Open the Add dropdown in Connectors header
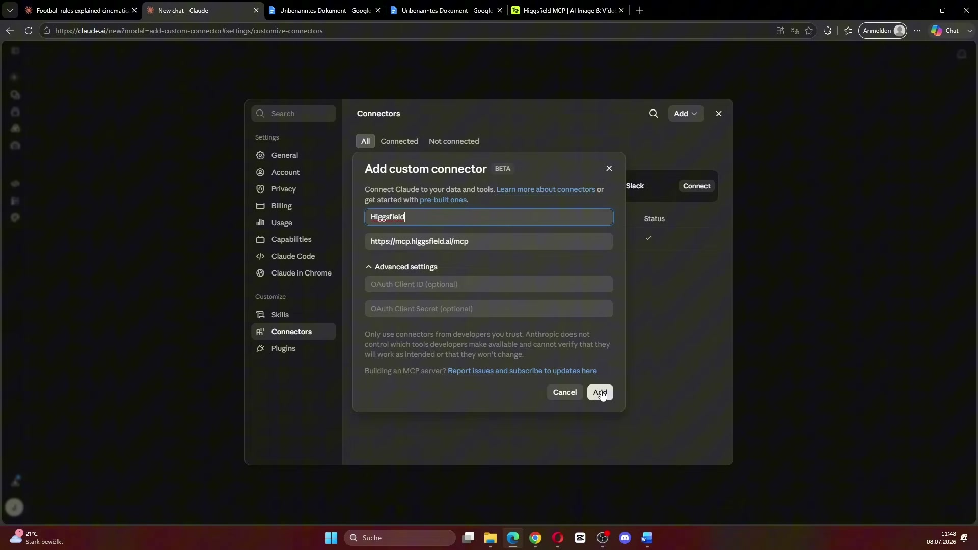Screen dimensions: 978x550 (x=686, y=114)
